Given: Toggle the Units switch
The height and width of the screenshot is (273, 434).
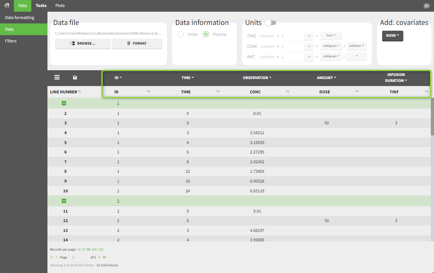Looking at the screenshot, I should 270,23.
